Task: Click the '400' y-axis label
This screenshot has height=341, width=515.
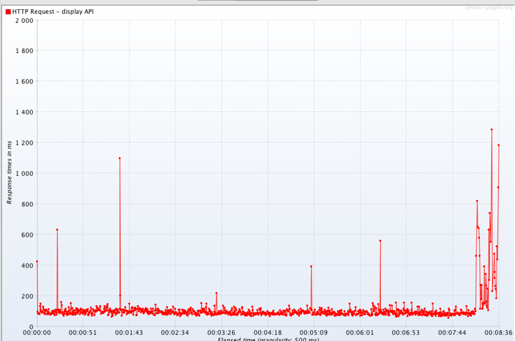Action: pos(27,265)
